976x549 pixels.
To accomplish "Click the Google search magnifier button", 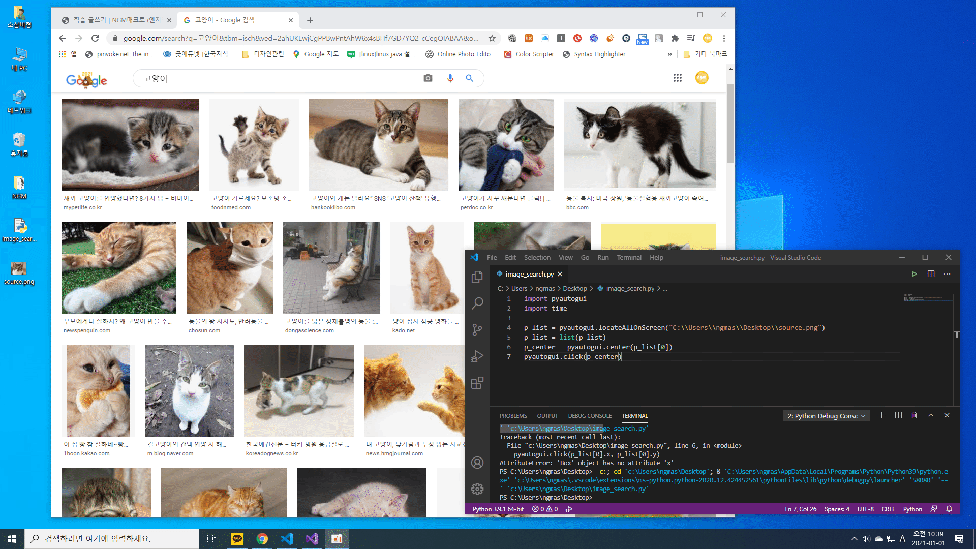I will point(469,78).
